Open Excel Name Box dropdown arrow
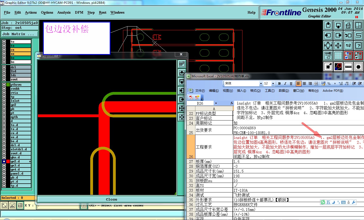Screen dimensions: 364x220 216,103
